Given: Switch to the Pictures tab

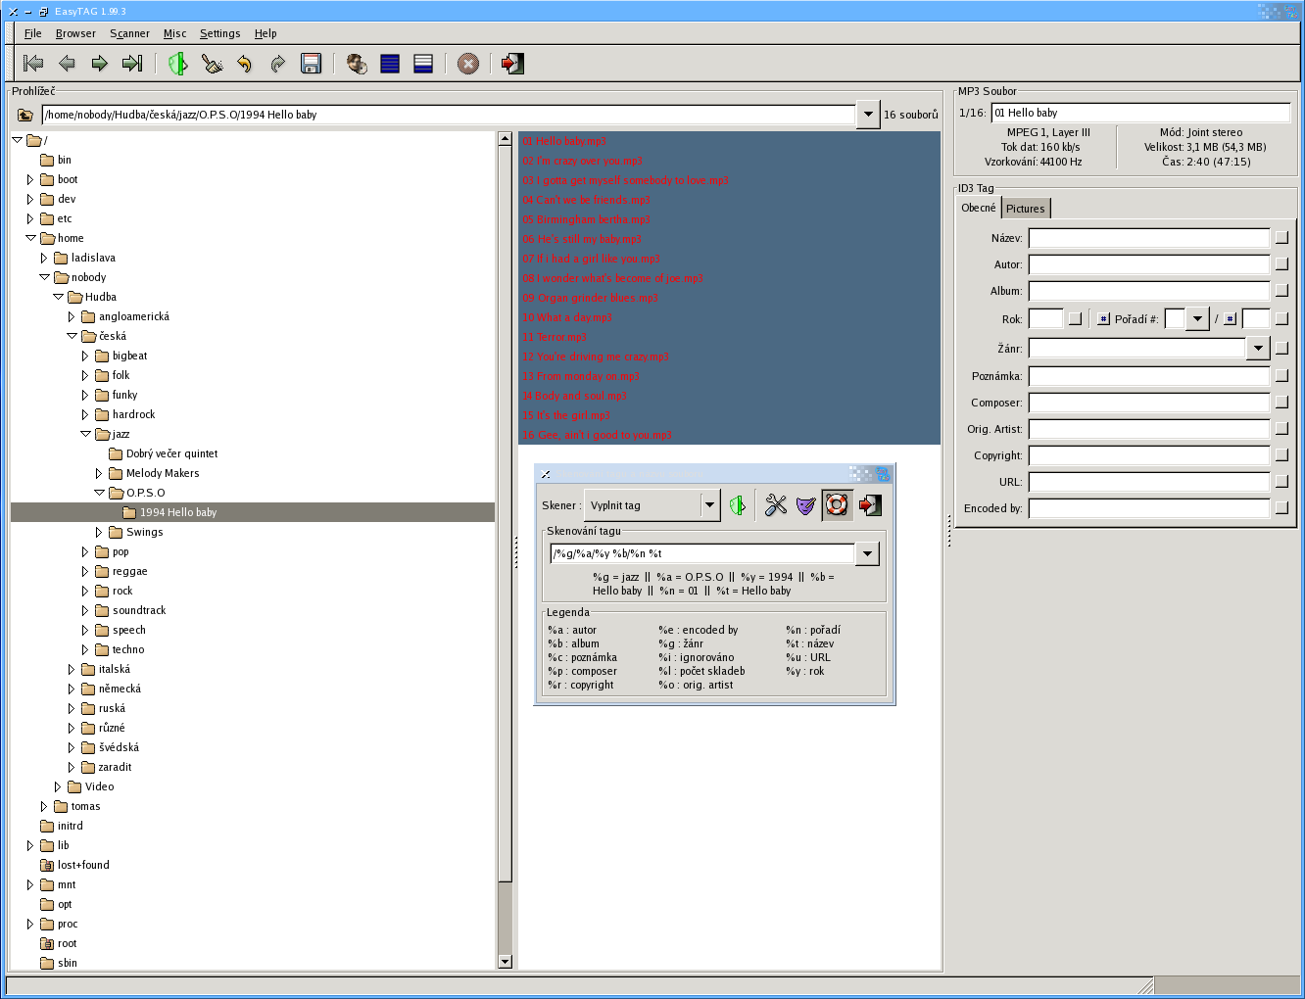Looking at the screenshot, I should tap(1026, 209).
